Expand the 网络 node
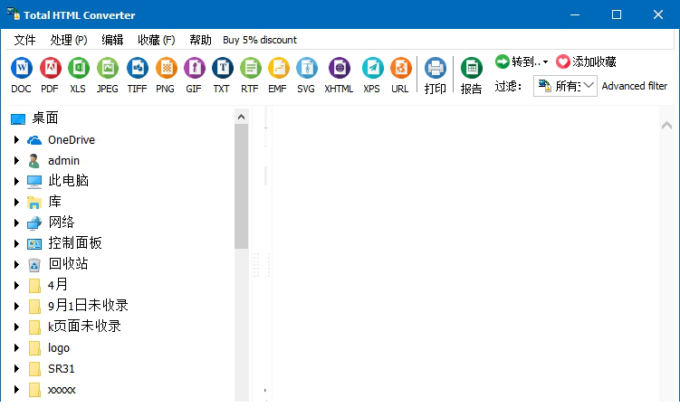Screen dimensions: 680x417 coord(16,223)
